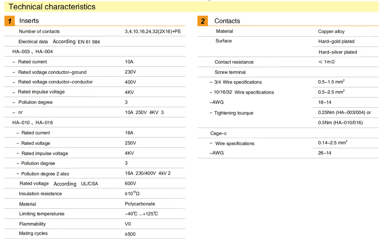Viewport: 383px width, 239px height.
Task: Select the "26-14" AWG value
Action: click(x=325, y=153)
